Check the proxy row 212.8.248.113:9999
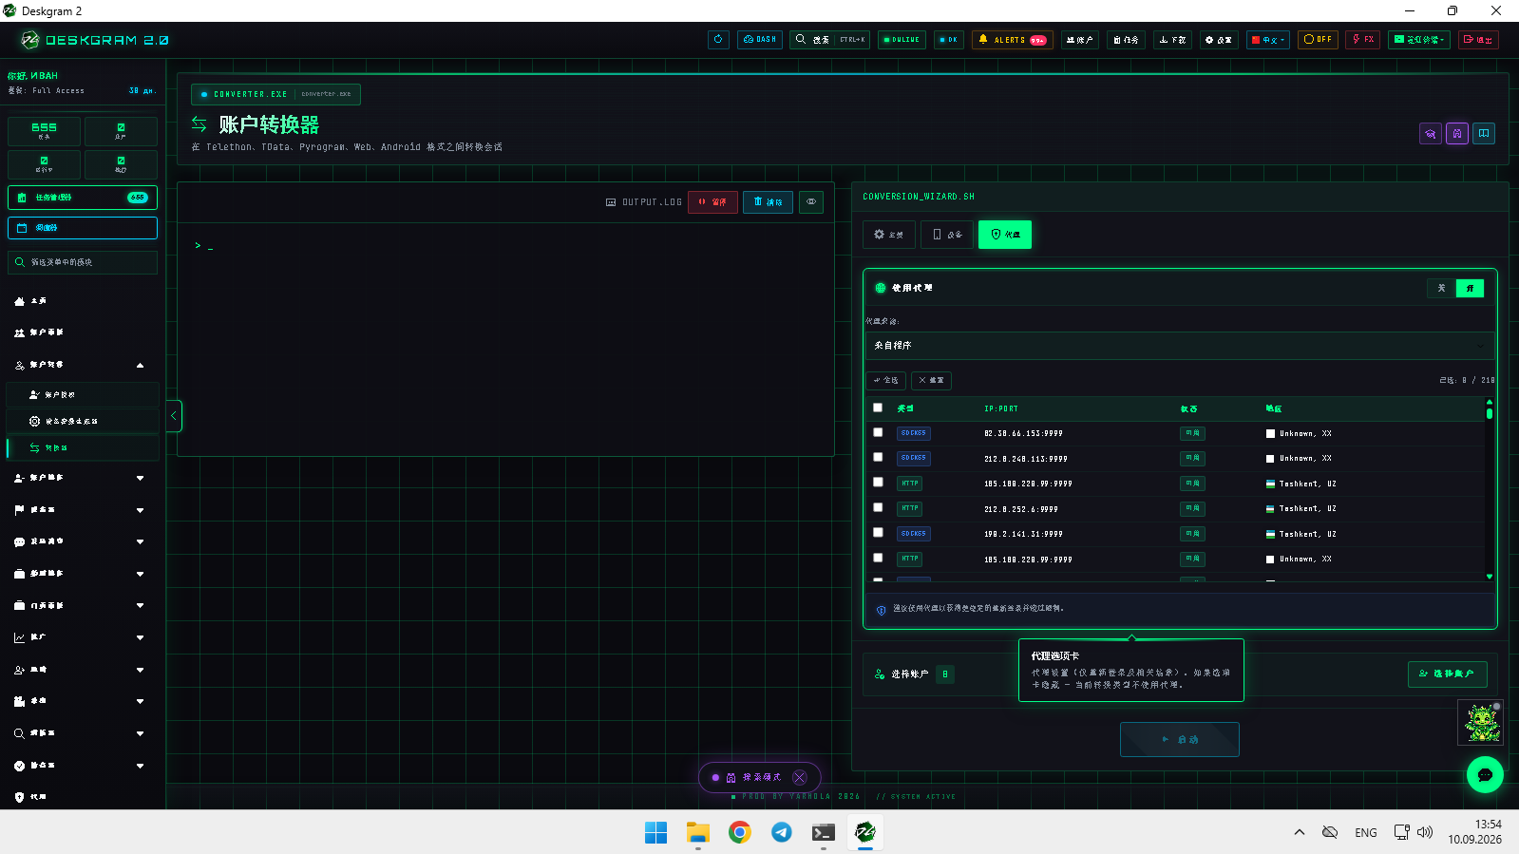The width and height of the screenshot is (1519, 854). click(x=878, y=458)
